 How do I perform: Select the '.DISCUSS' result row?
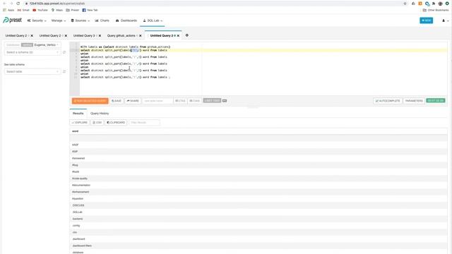click(x=258, y=205)
